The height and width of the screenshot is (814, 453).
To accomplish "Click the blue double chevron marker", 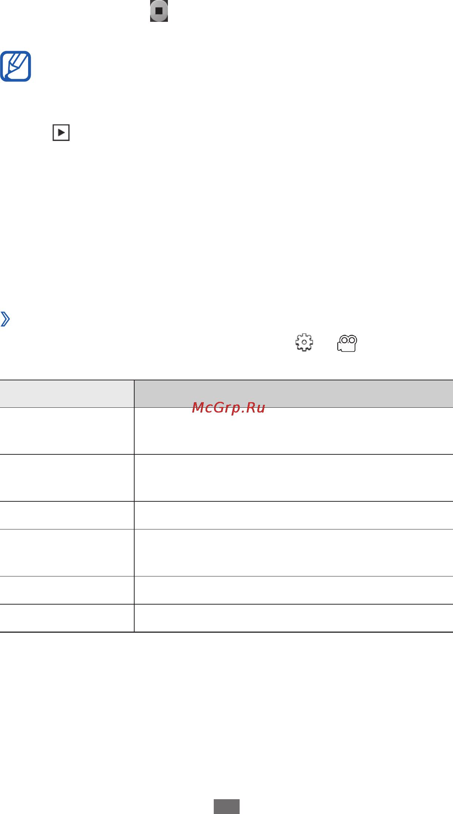I will tap(5, 319).
